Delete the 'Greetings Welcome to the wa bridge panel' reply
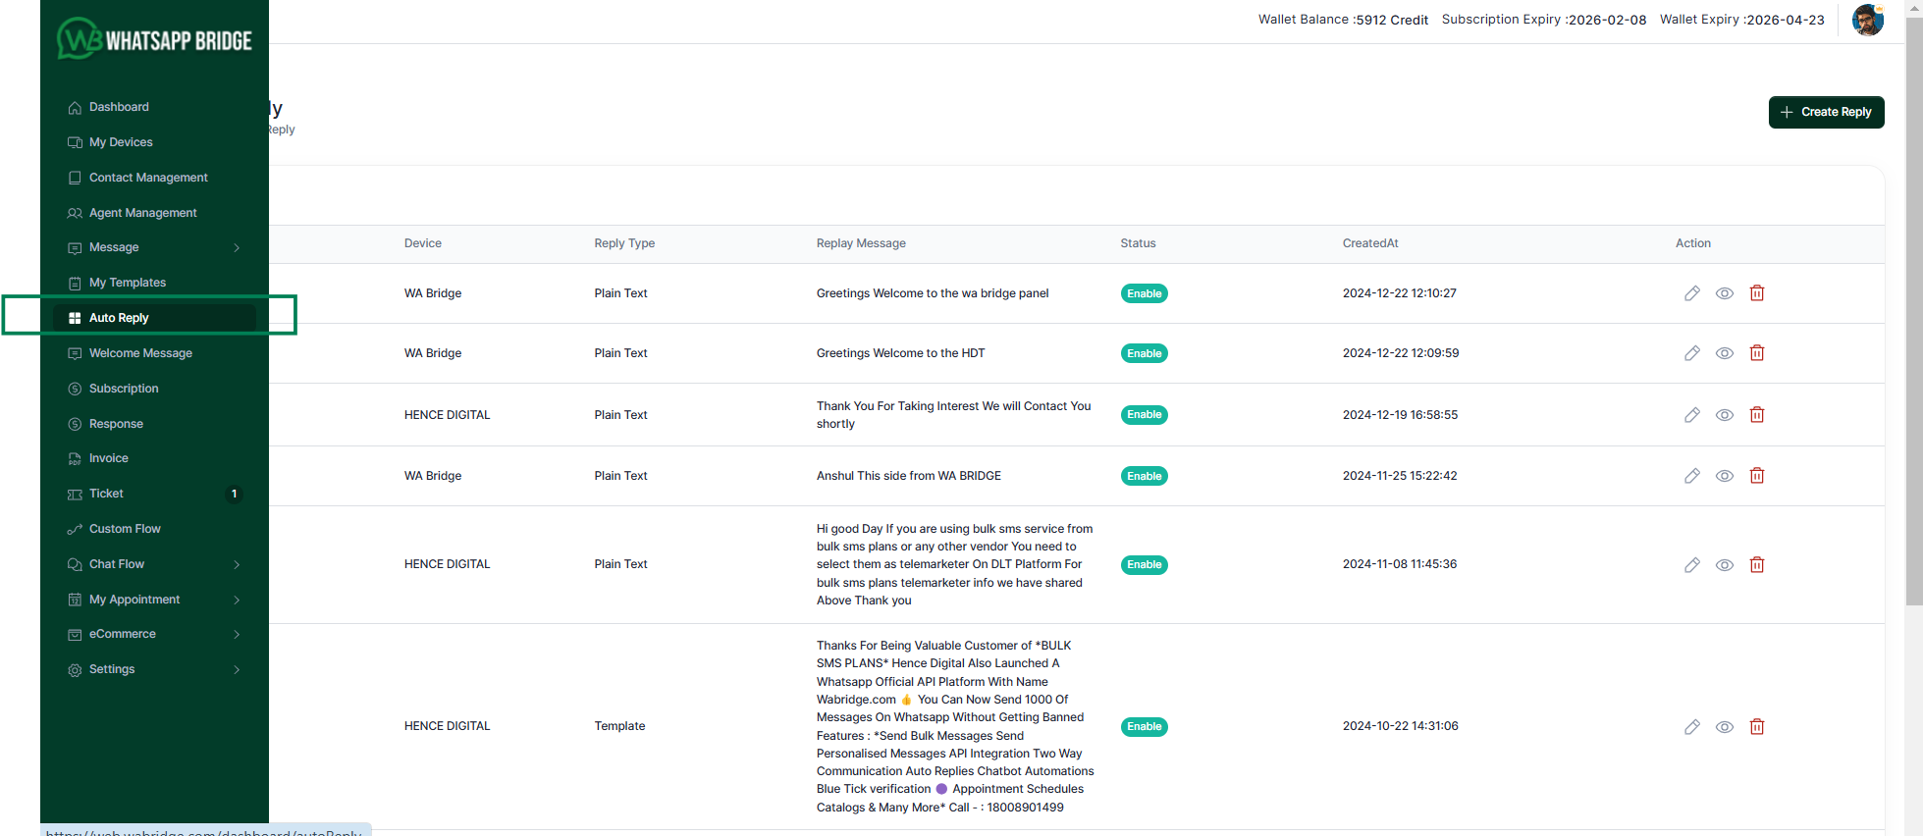 (1757, 293)
